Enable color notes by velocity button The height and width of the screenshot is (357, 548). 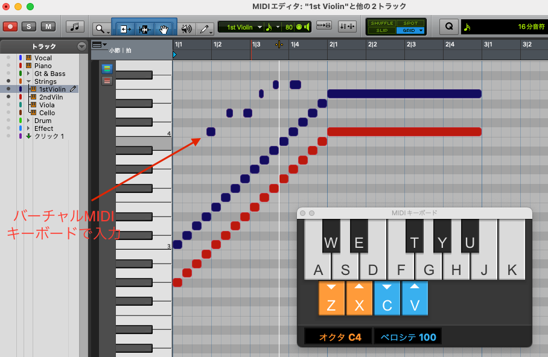pyautogui.click(x=107, y=81)
